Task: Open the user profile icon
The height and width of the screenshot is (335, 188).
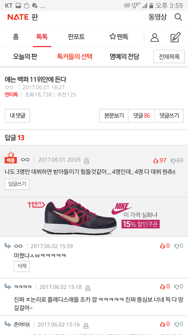Action: (155, 37)
